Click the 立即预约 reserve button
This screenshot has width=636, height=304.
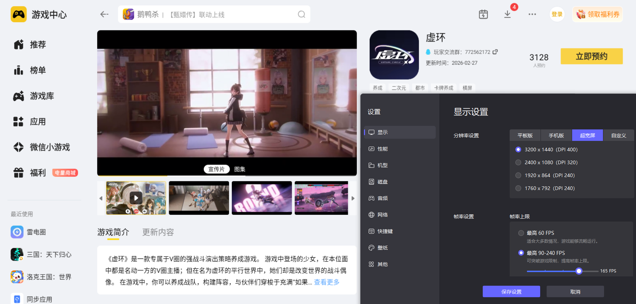[592, 56]
